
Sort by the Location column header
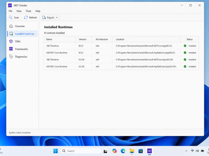[x=120, y=39]
